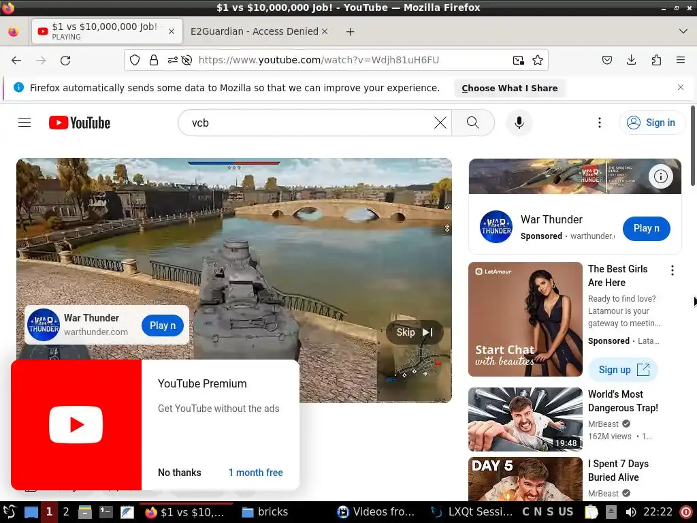The width and height of the screenshot is (697, 523).
Task: Open the Firefox application hamburger menu
Action: pyautogui.click(x=681, y=60)
